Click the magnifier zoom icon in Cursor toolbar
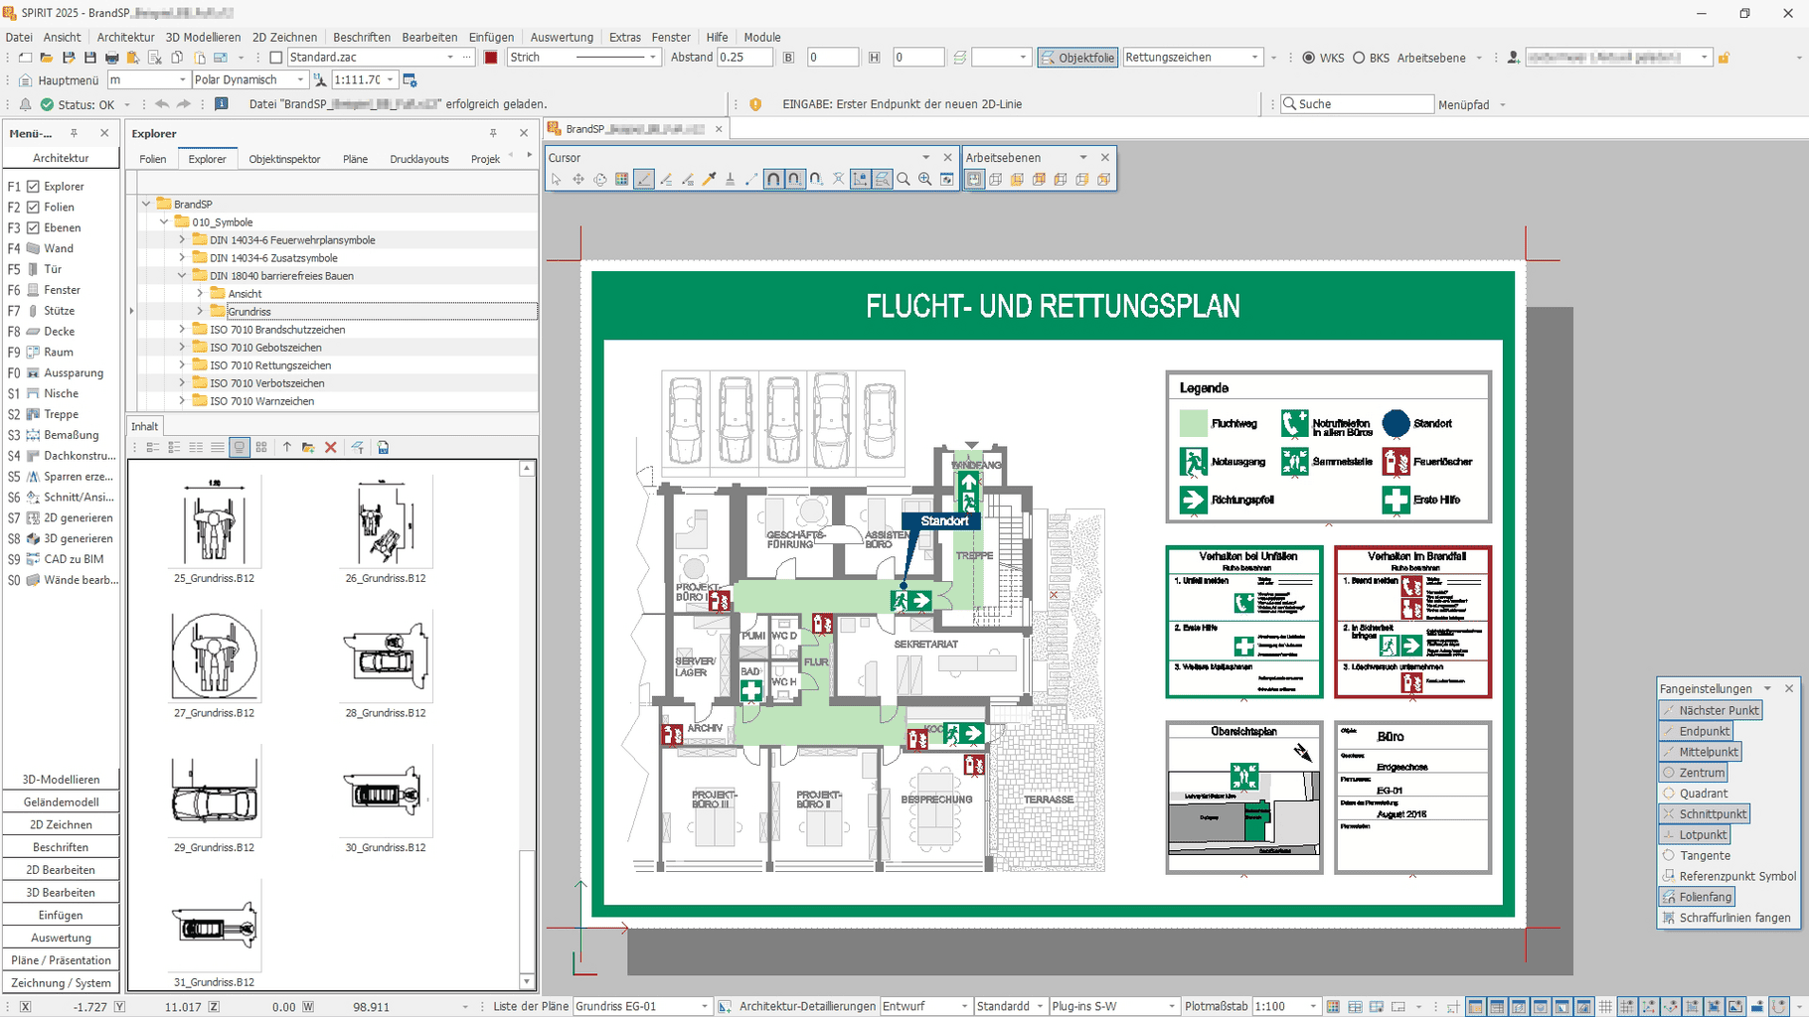This screenshot has width=1809, height=1017. 904,180
